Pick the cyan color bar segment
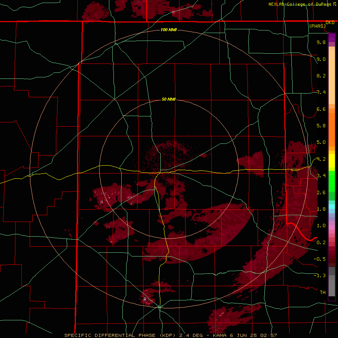 (x=332, y=207)
